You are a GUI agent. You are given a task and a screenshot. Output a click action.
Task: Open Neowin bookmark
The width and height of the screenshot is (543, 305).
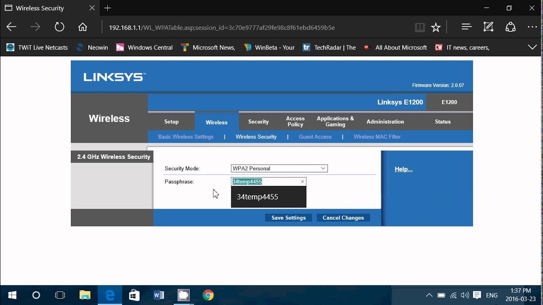click(92, 47)
